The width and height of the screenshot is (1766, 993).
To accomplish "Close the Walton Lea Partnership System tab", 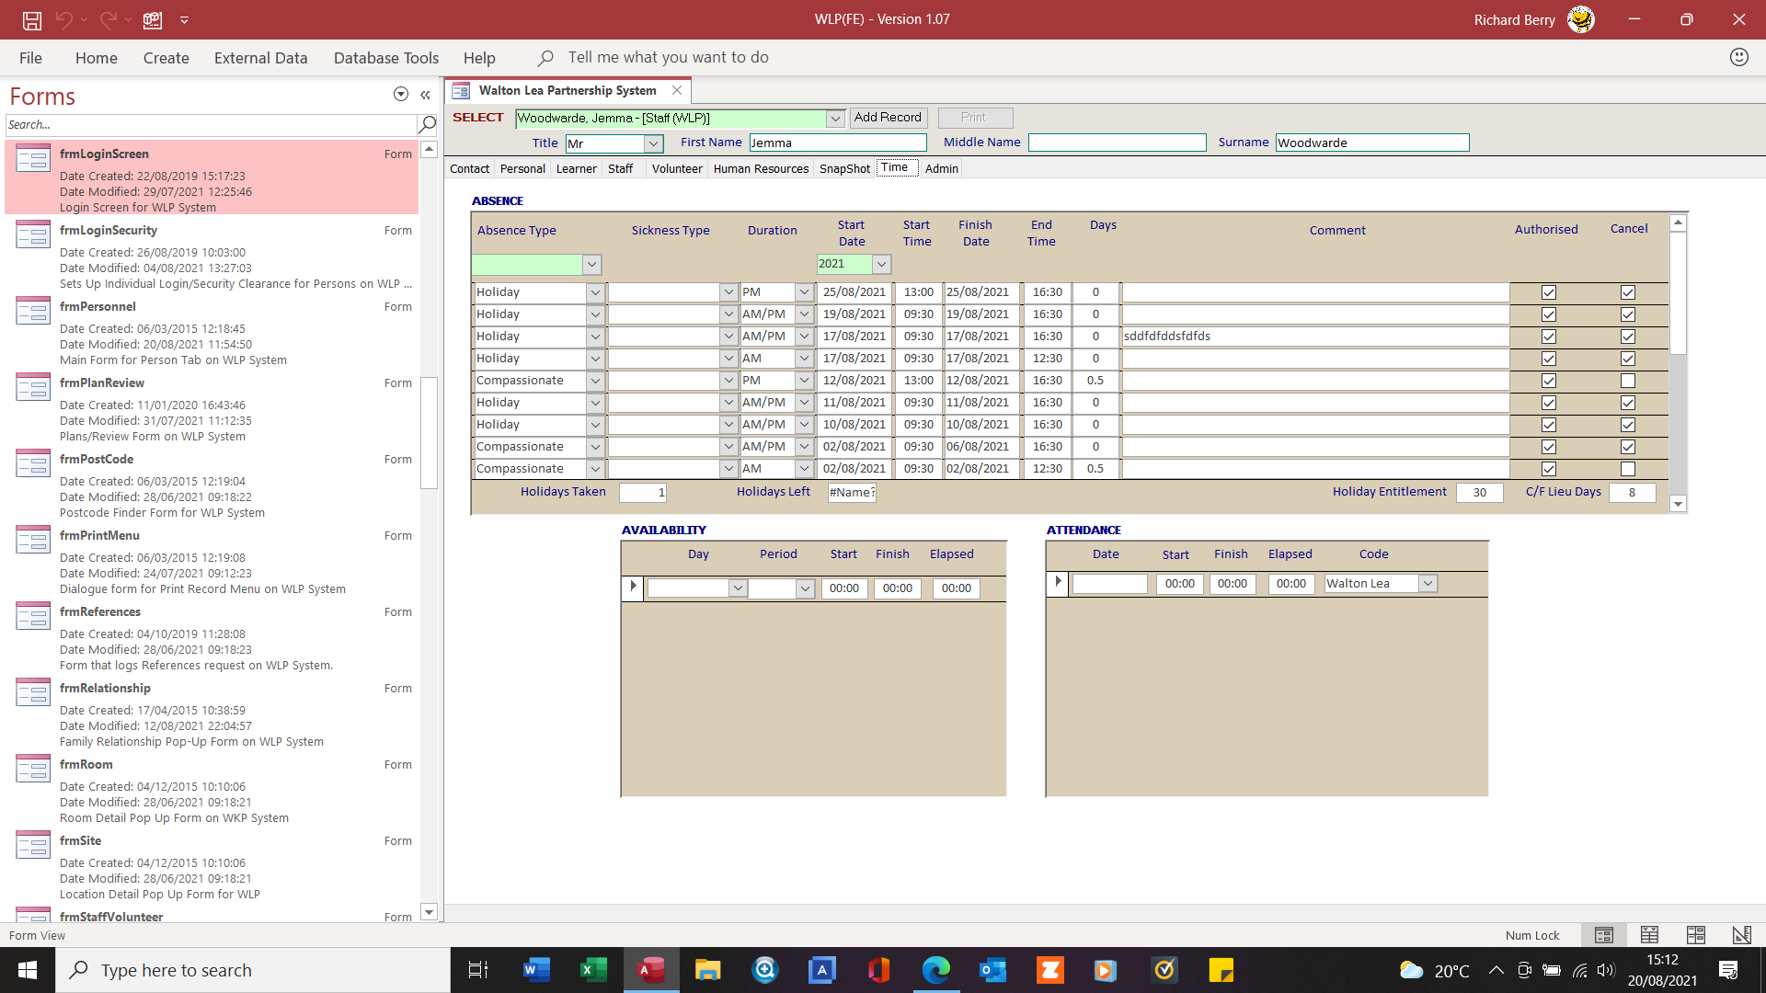I will pyautogui.click(x=677, y=90).
